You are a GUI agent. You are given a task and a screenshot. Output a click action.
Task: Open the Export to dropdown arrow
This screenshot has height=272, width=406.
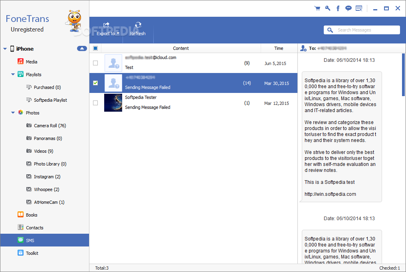[118, 34]
